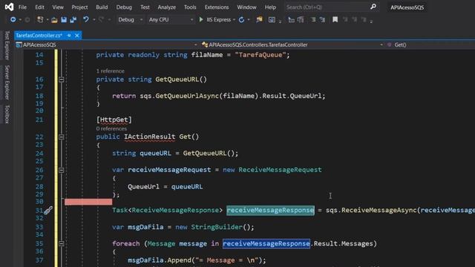475x267 pixels.
Task: Click the browser refresh icon
Action: 241,20
